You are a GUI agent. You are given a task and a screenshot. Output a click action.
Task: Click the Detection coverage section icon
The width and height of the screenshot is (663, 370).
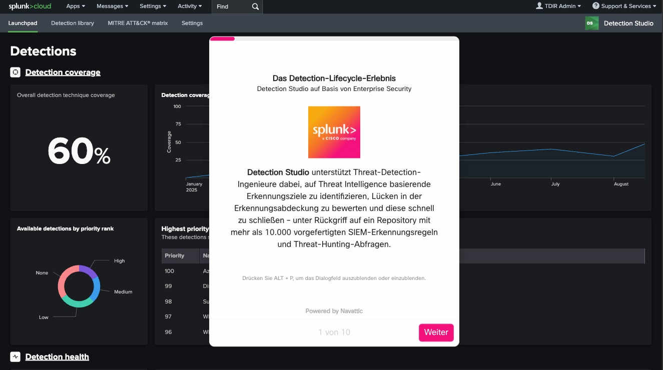pos(16,72)
